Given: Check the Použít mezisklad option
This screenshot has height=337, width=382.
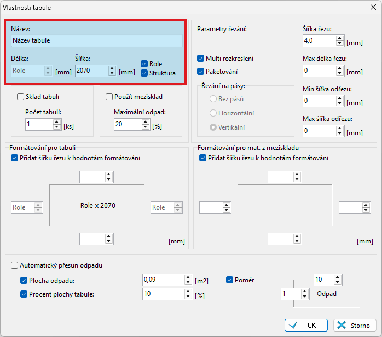Looking at the screenshot, I should click(109, 97).
